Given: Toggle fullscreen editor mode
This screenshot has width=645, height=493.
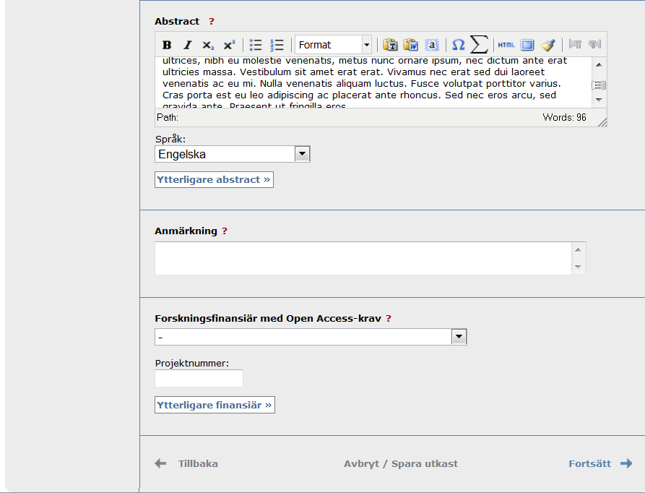Looking at the screenshot, I should coord(527,44).
